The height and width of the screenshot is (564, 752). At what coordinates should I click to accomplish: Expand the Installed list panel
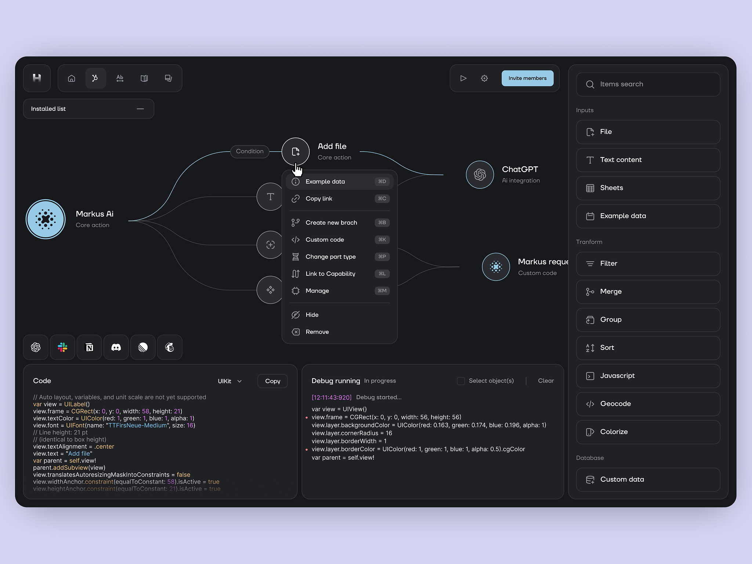pyautogui.click(x=140, y=109)
